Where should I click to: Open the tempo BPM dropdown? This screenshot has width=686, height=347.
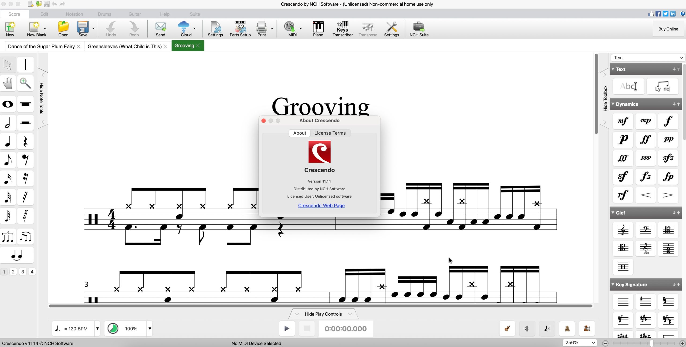[x=98, y=329]
